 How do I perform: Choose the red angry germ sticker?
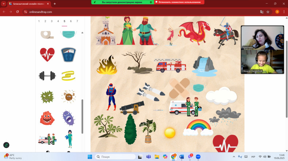click(47, 118)
